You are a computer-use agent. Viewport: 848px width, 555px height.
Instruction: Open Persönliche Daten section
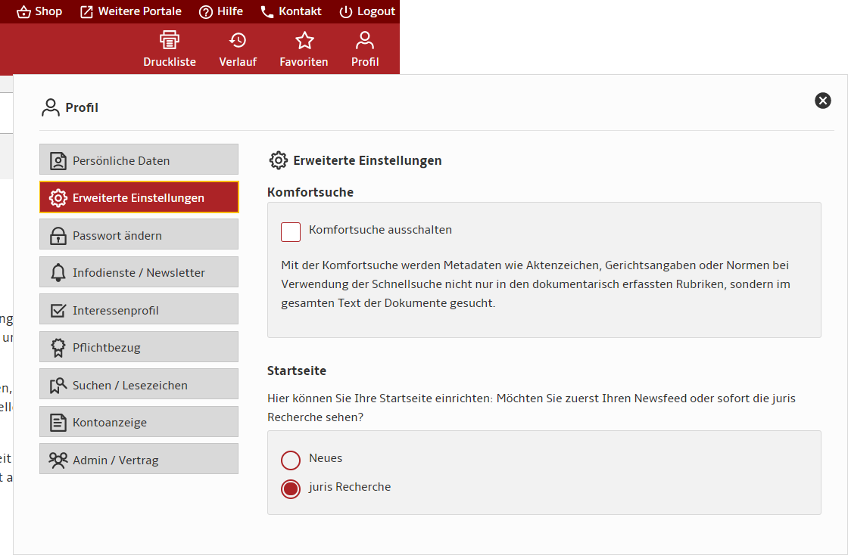tap(139, 160)
